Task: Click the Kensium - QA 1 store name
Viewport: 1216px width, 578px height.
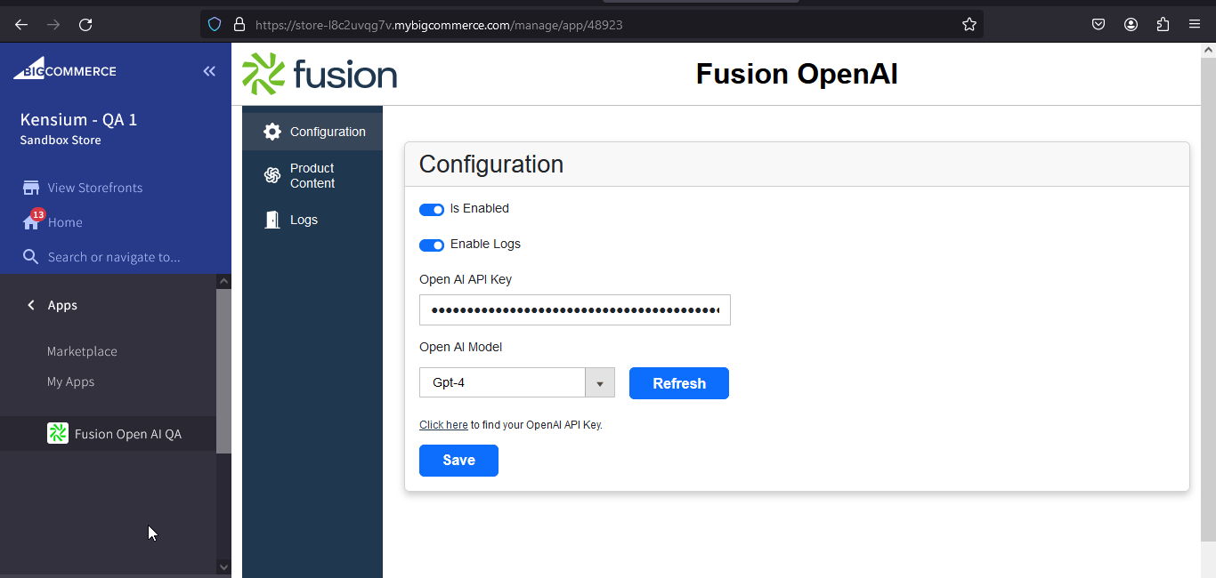Action: tap(78, 119)
